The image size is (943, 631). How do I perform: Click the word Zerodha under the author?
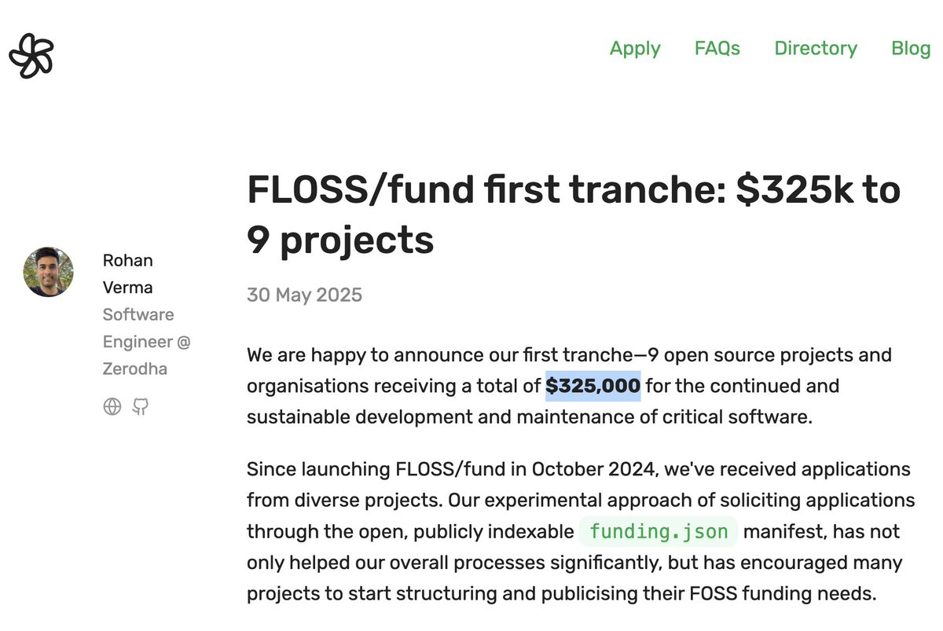(x=135, y=369)
